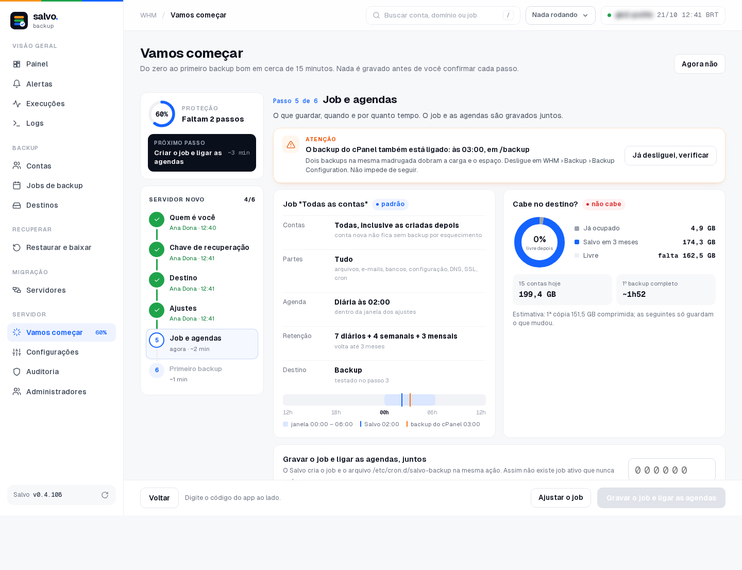742x570 pixels.
Task: Click the 'não cabe' status badge
Action: coord(603,204)
